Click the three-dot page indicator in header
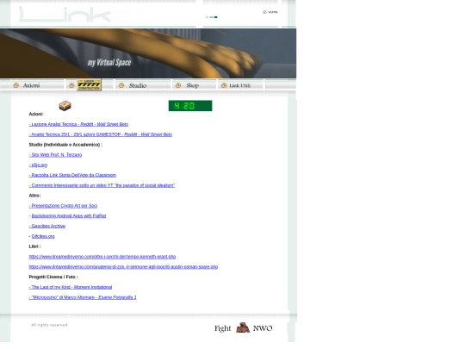This screenshot has width=465, height=349. 212,17
